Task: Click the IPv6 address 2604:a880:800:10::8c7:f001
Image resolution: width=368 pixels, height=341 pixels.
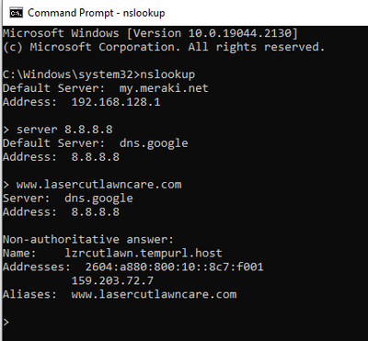Action: tap(174, 267)
